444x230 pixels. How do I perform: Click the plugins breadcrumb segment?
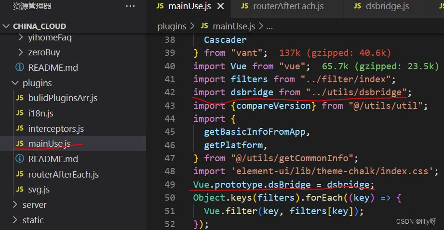[x=172, y=26]
